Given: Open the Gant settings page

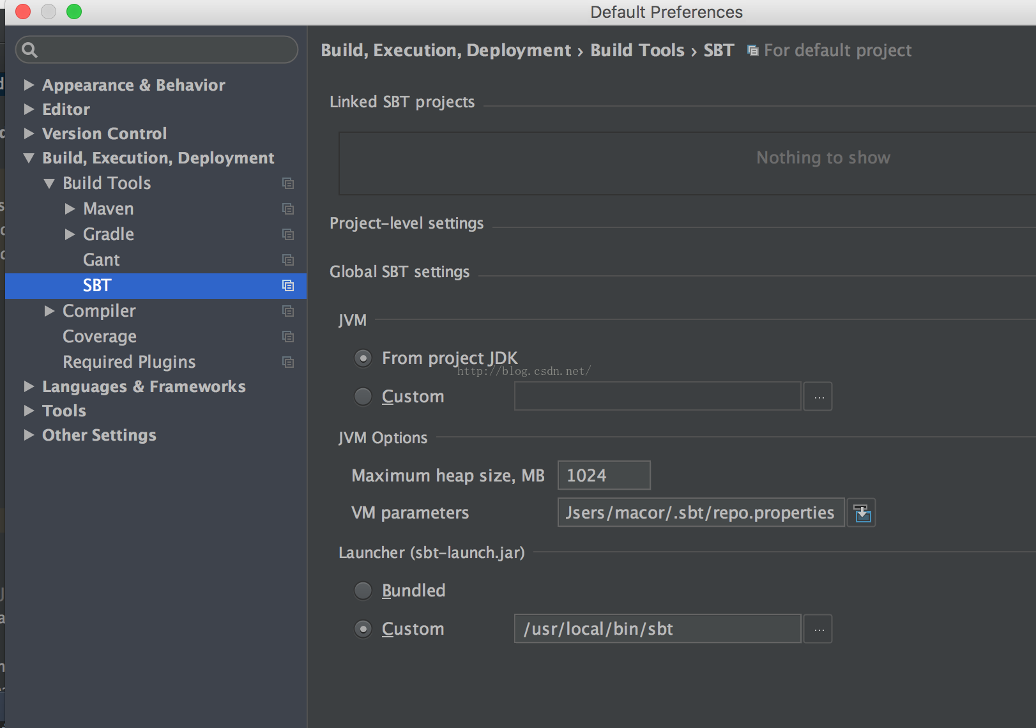Looking at the screenshot, I should coord(102,260).
